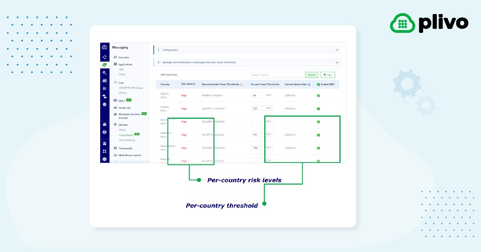Toggle the Enable SMS header checkbox
Viewport: 481px width, 252px height.
(x=318, y=84)
